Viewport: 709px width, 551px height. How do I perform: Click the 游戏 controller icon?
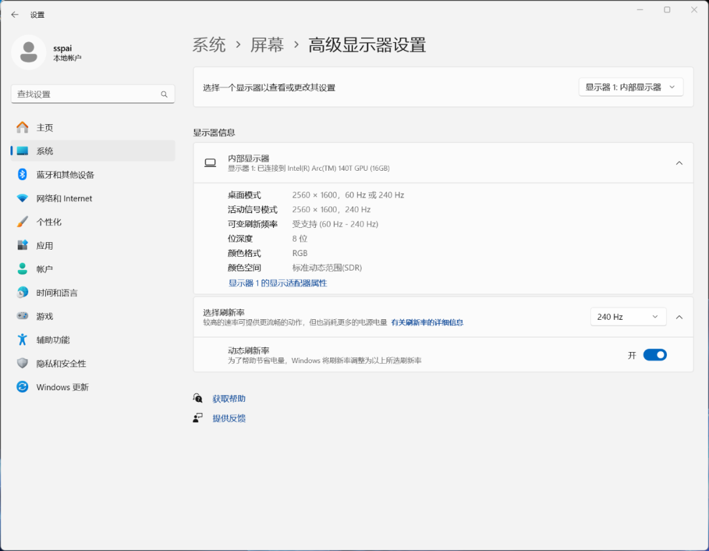pyautogui.click(x=22, y=316)
